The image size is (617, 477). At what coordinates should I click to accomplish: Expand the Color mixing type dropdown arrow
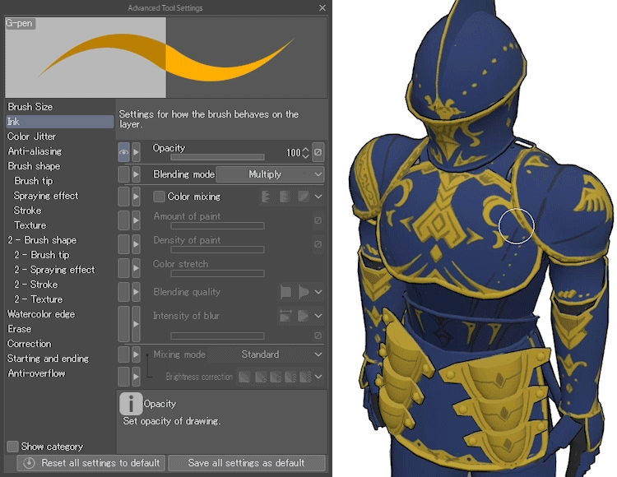point(318,197)
